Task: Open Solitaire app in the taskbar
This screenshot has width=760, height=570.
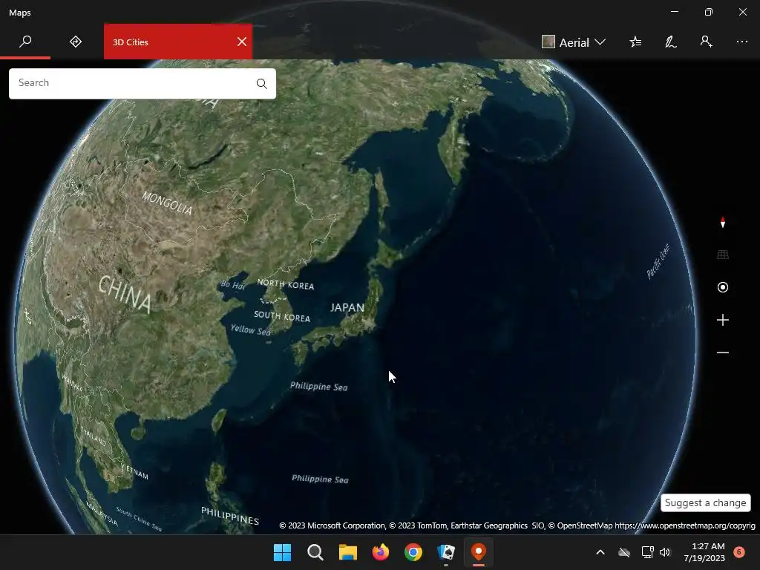Action: pos(446,552)
